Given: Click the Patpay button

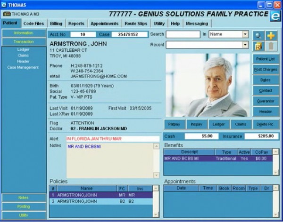Looking at the screenshot, I should (x=174, y=124).
